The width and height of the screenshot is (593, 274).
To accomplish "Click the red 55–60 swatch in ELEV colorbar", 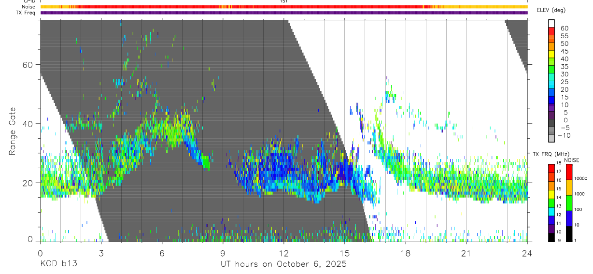I will 551,31.
